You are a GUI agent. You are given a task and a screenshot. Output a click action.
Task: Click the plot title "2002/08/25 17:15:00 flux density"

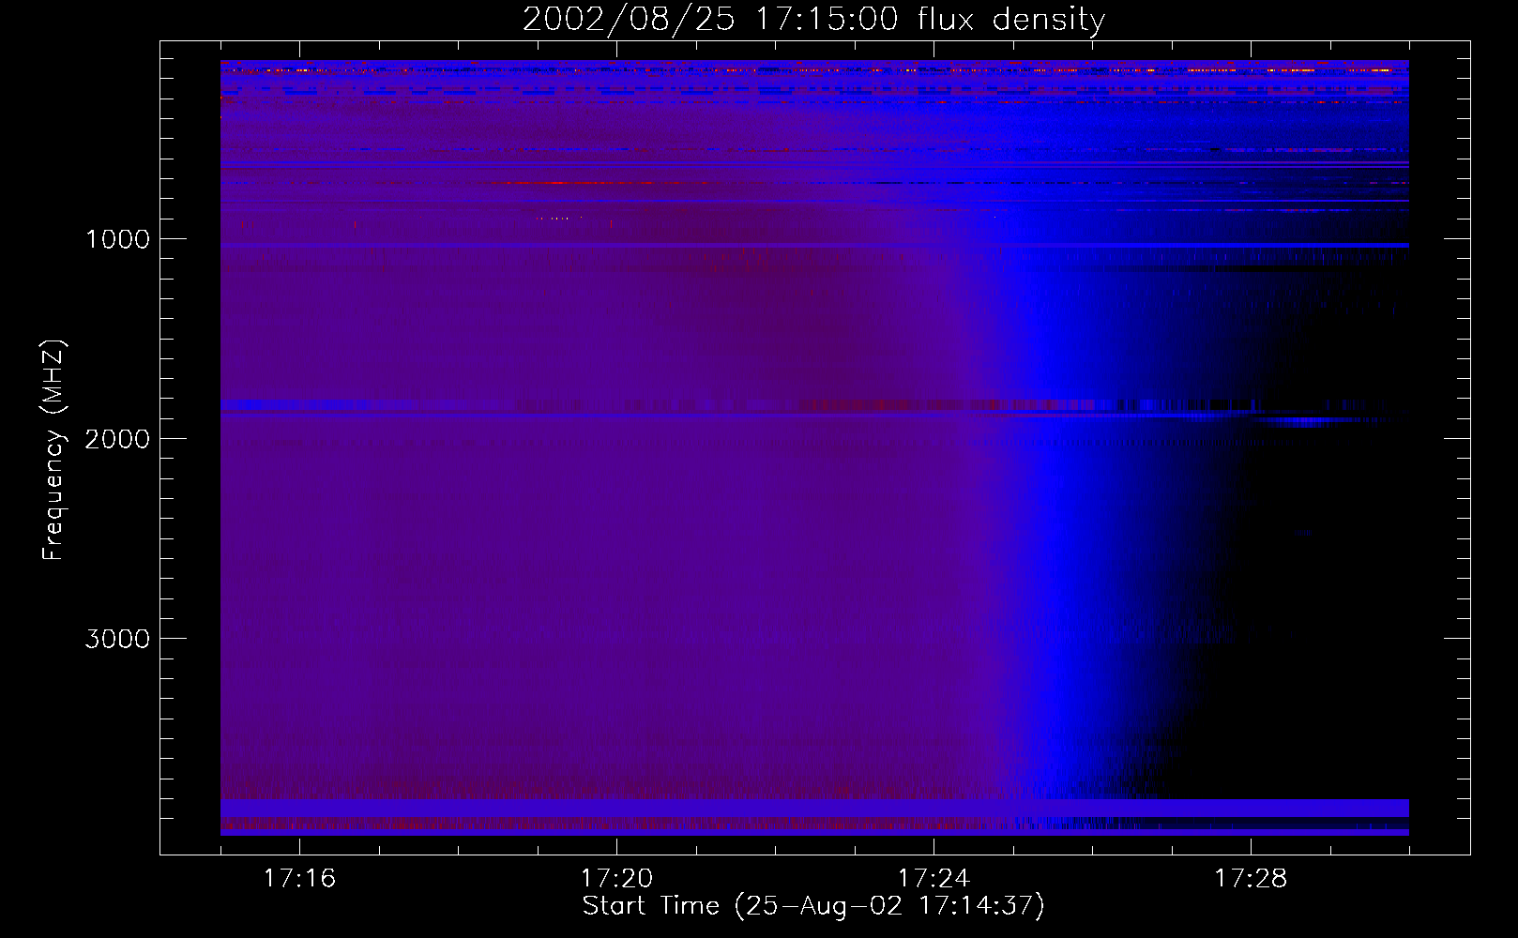tap(813, 20)
